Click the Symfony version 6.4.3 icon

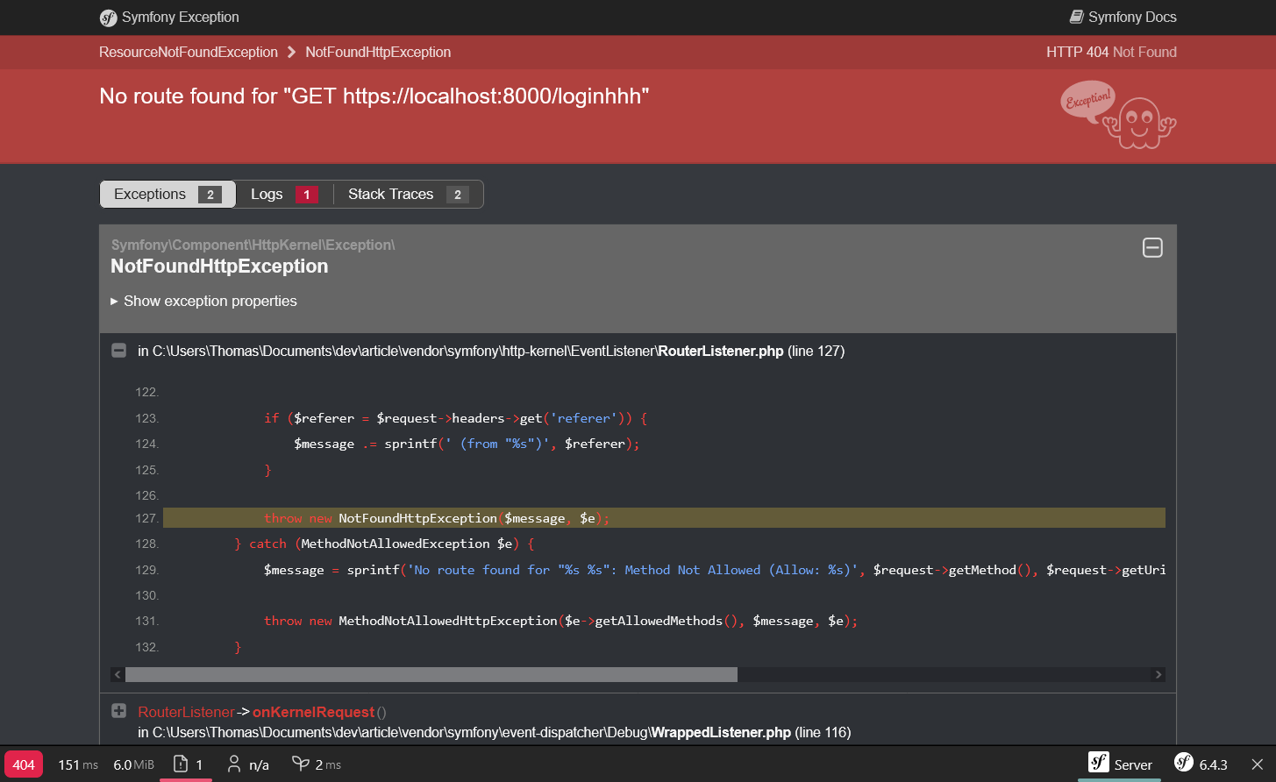1184,764
